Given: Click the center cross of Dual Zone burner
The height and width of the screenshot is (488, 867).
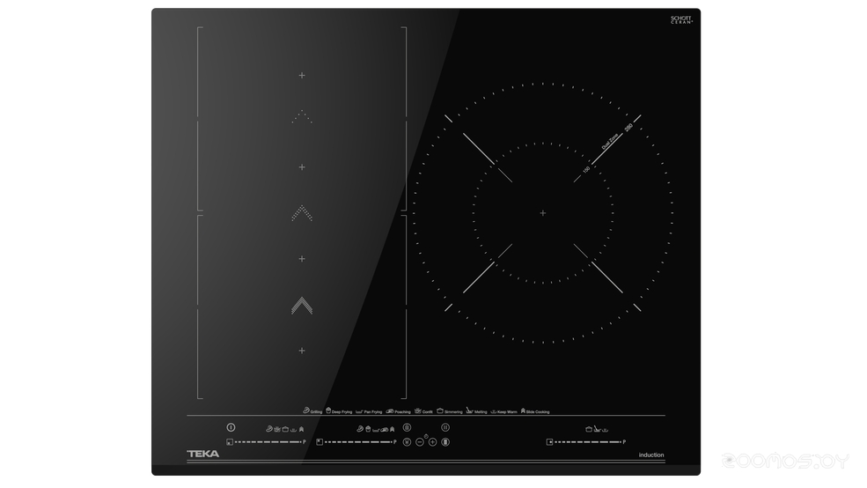Looking at the screenshot, I should 543,213.
